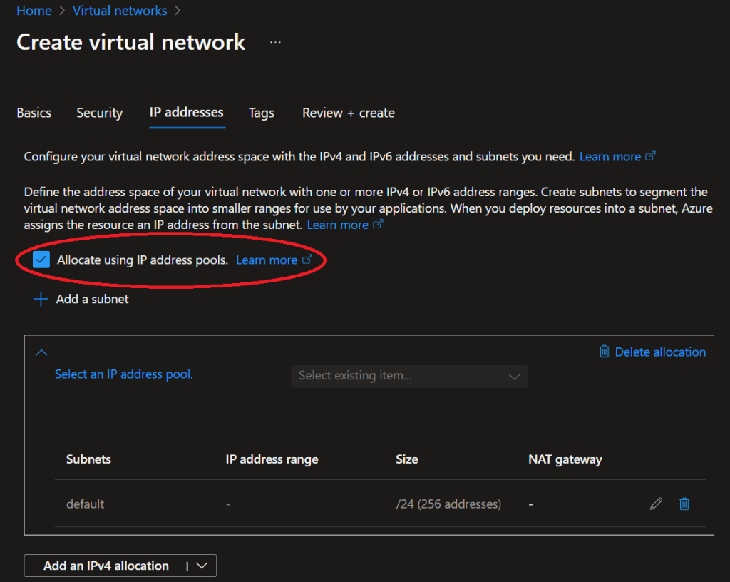Open the Select existing item dropdown

coord(409,376)
